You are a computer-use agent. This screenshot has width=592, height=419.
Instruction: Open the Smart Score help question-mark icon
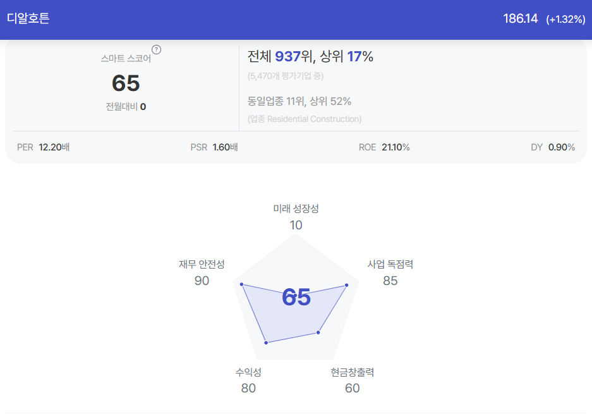click(156, 50)
